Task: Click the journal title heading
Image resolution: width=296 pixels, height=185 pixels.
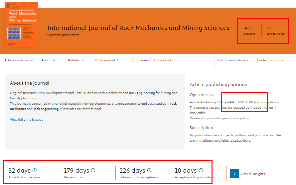Action: click(138, 28)
